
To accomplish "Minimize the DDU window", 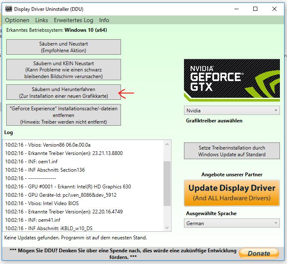I will pos(237,9).
